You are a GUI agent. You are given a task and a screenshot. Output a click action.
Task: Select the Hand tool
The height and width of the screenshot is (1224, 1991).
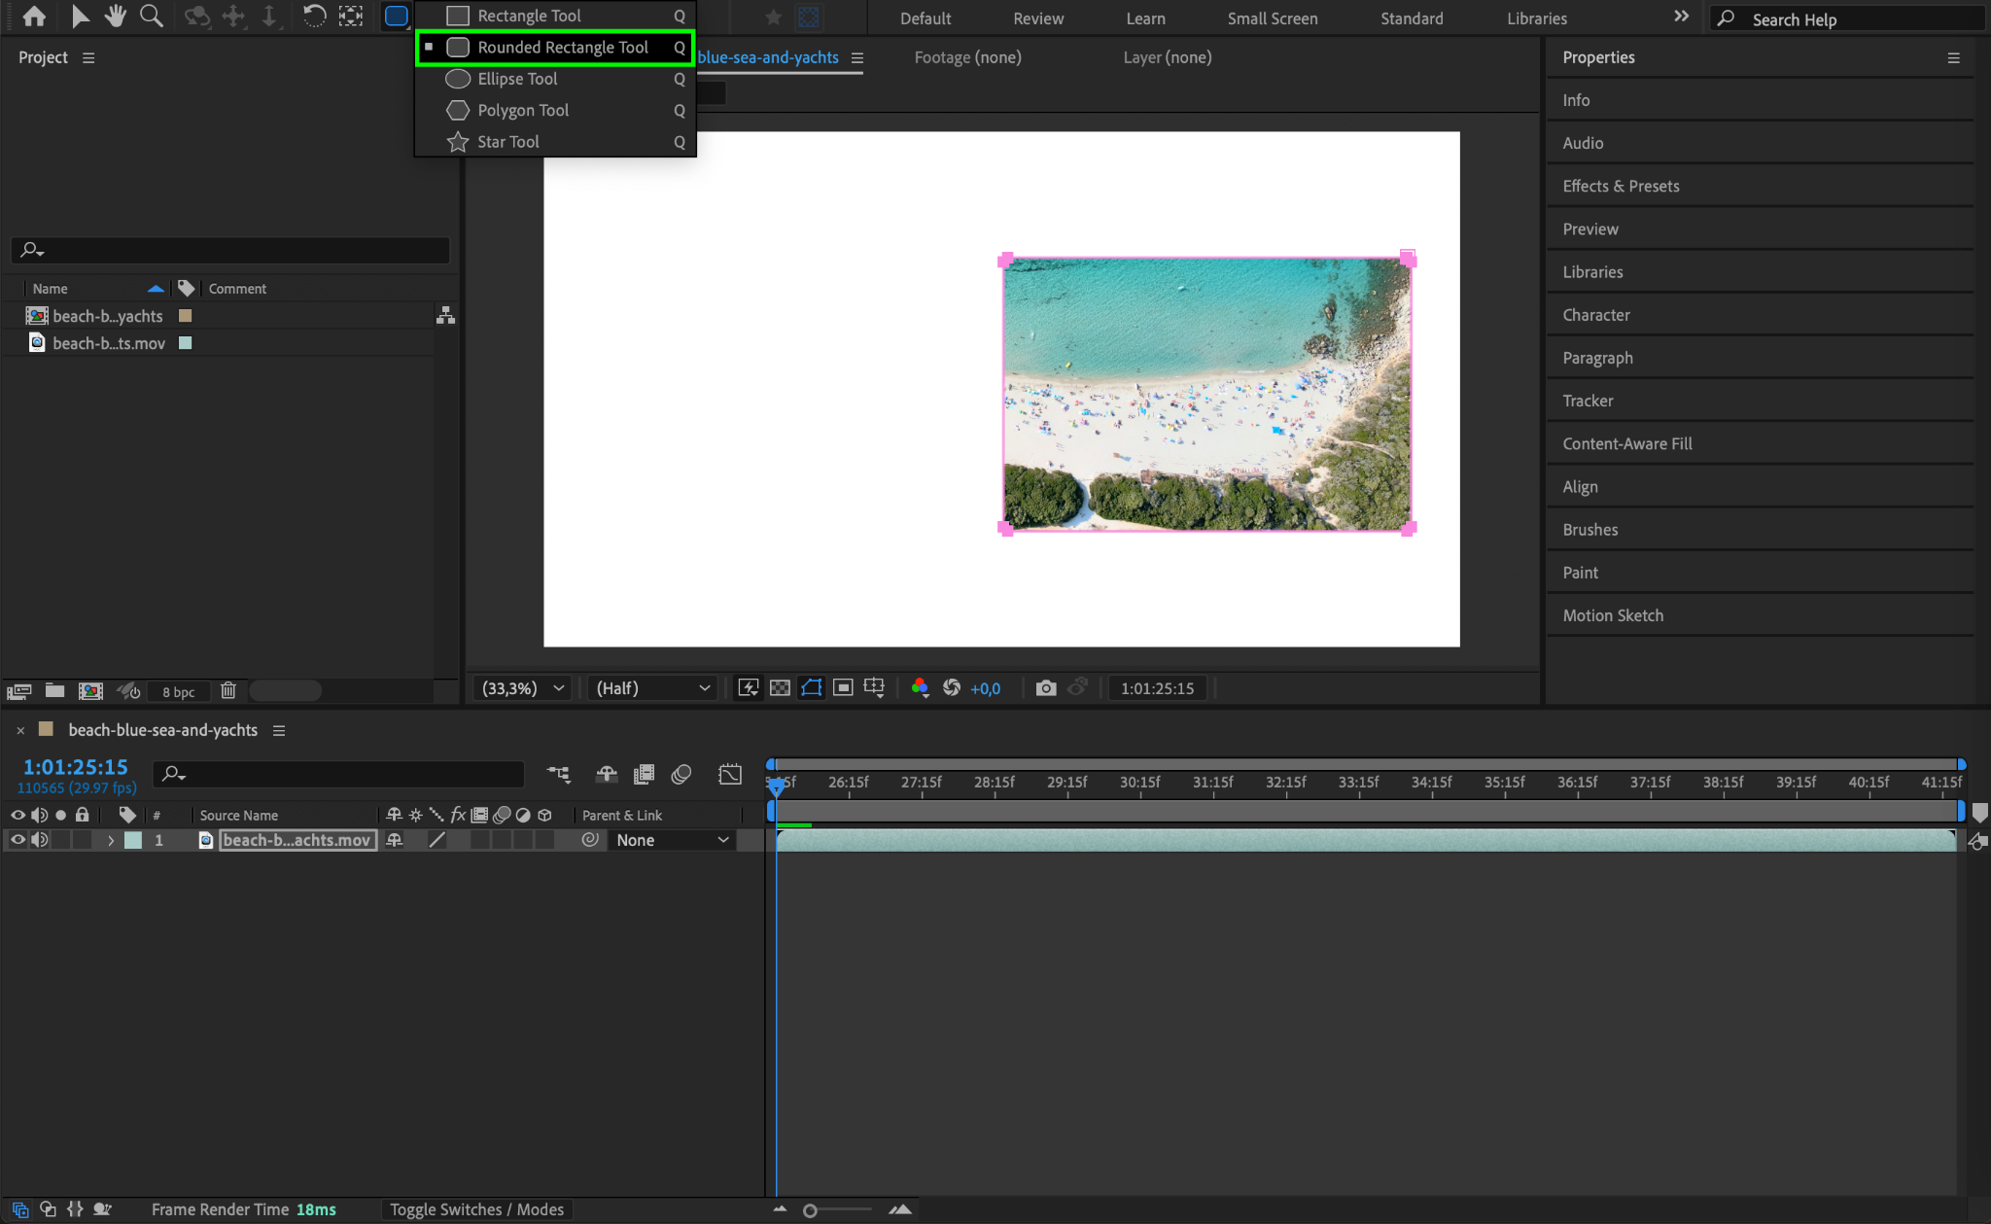point(116,17)
